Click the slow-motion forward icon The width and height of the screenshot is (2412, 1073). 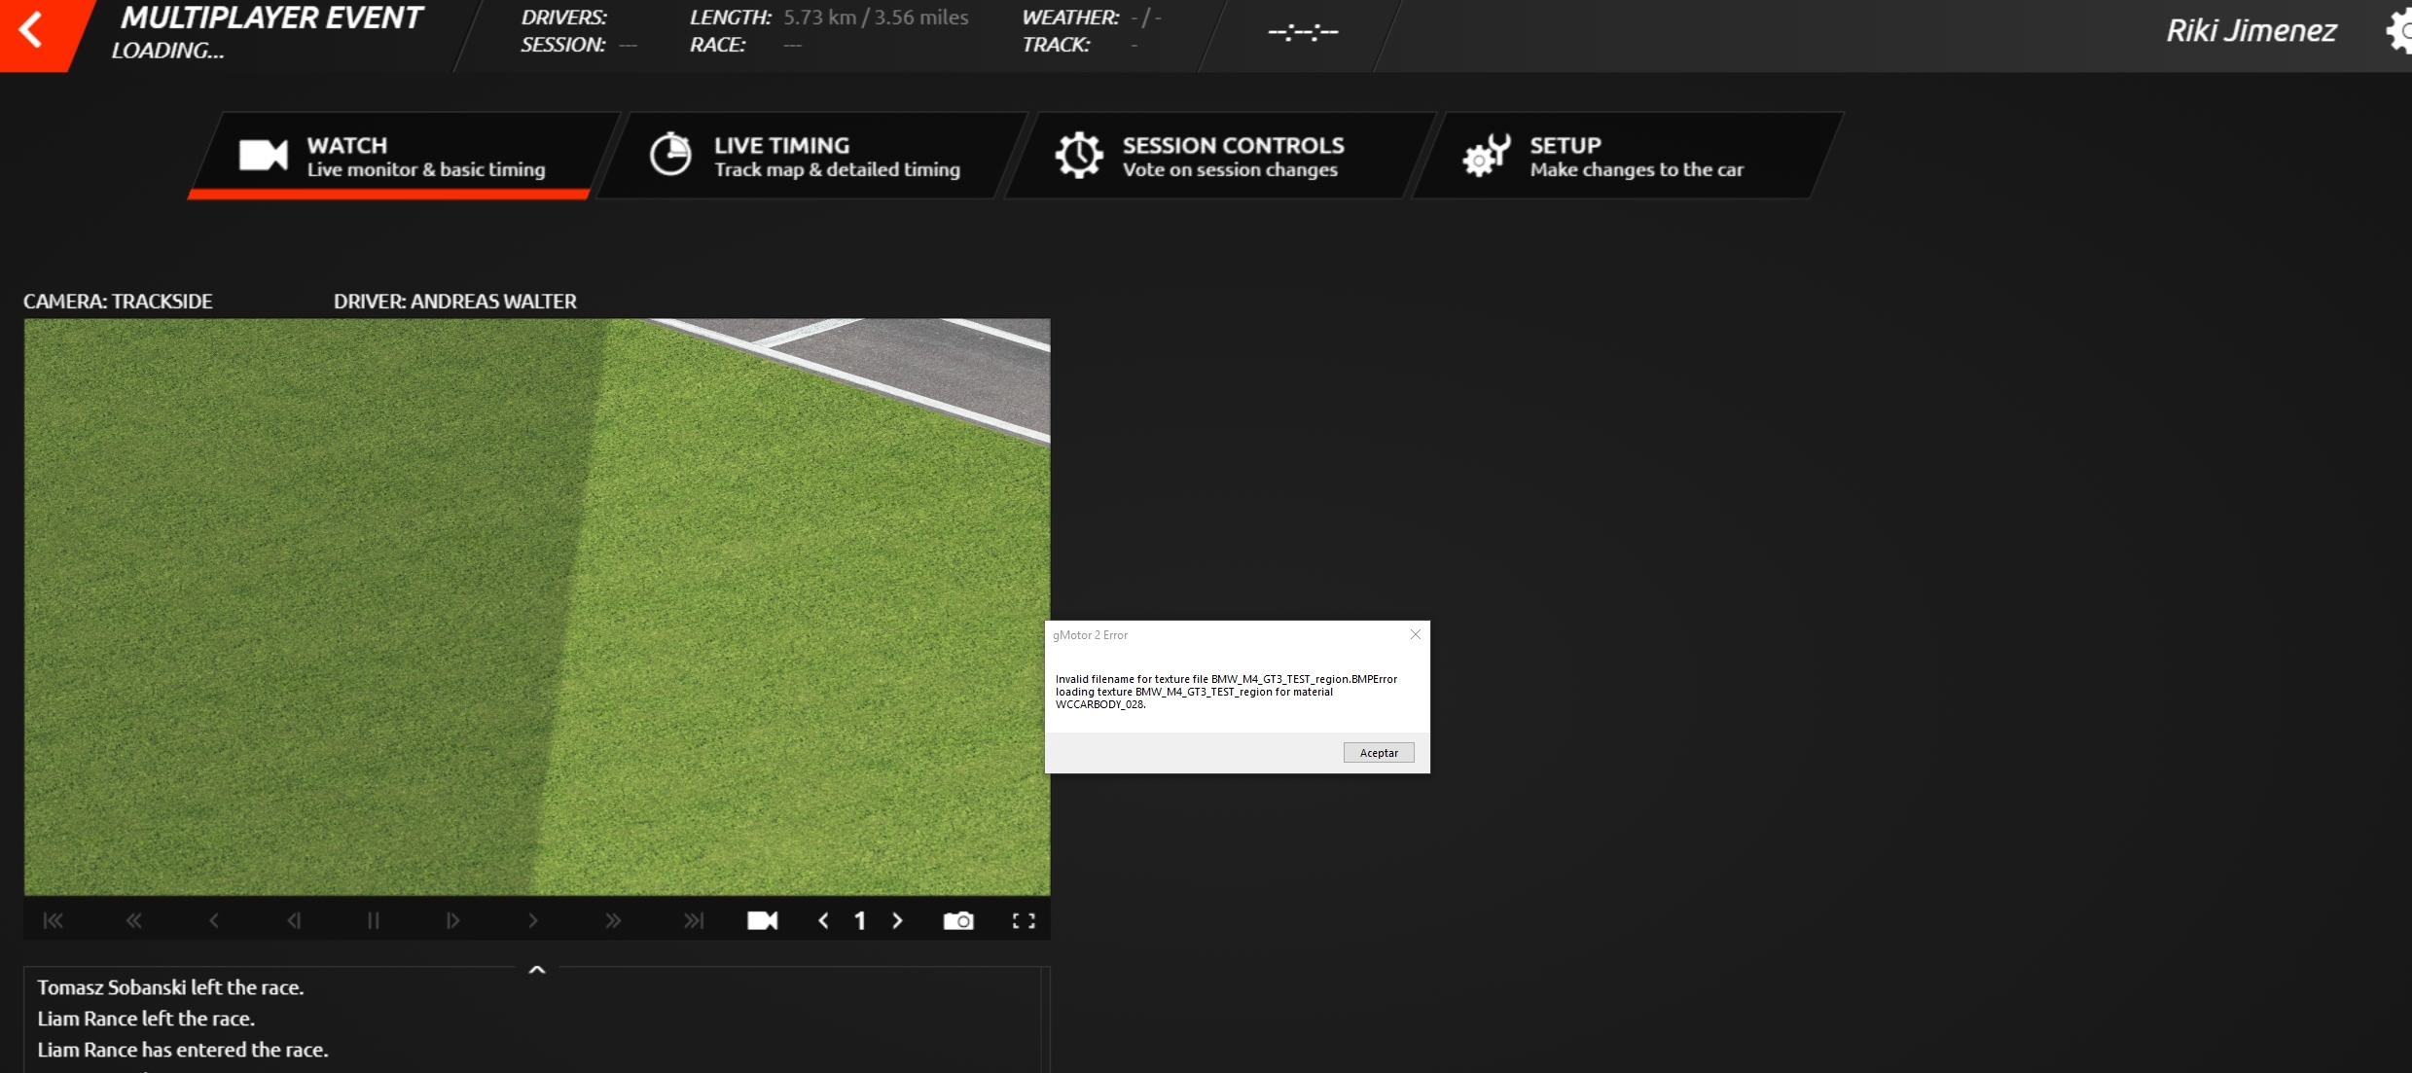point(453,920)
